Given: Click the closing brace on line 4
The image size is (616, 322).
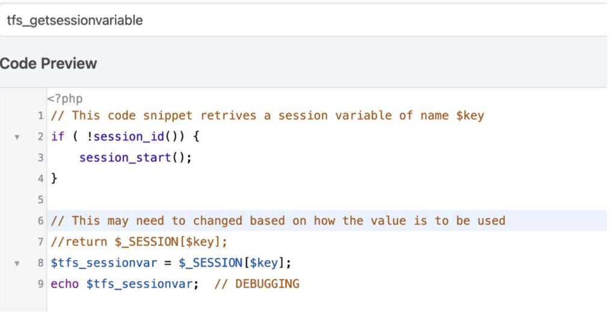Looking at the screenshot, I should 55,178.
